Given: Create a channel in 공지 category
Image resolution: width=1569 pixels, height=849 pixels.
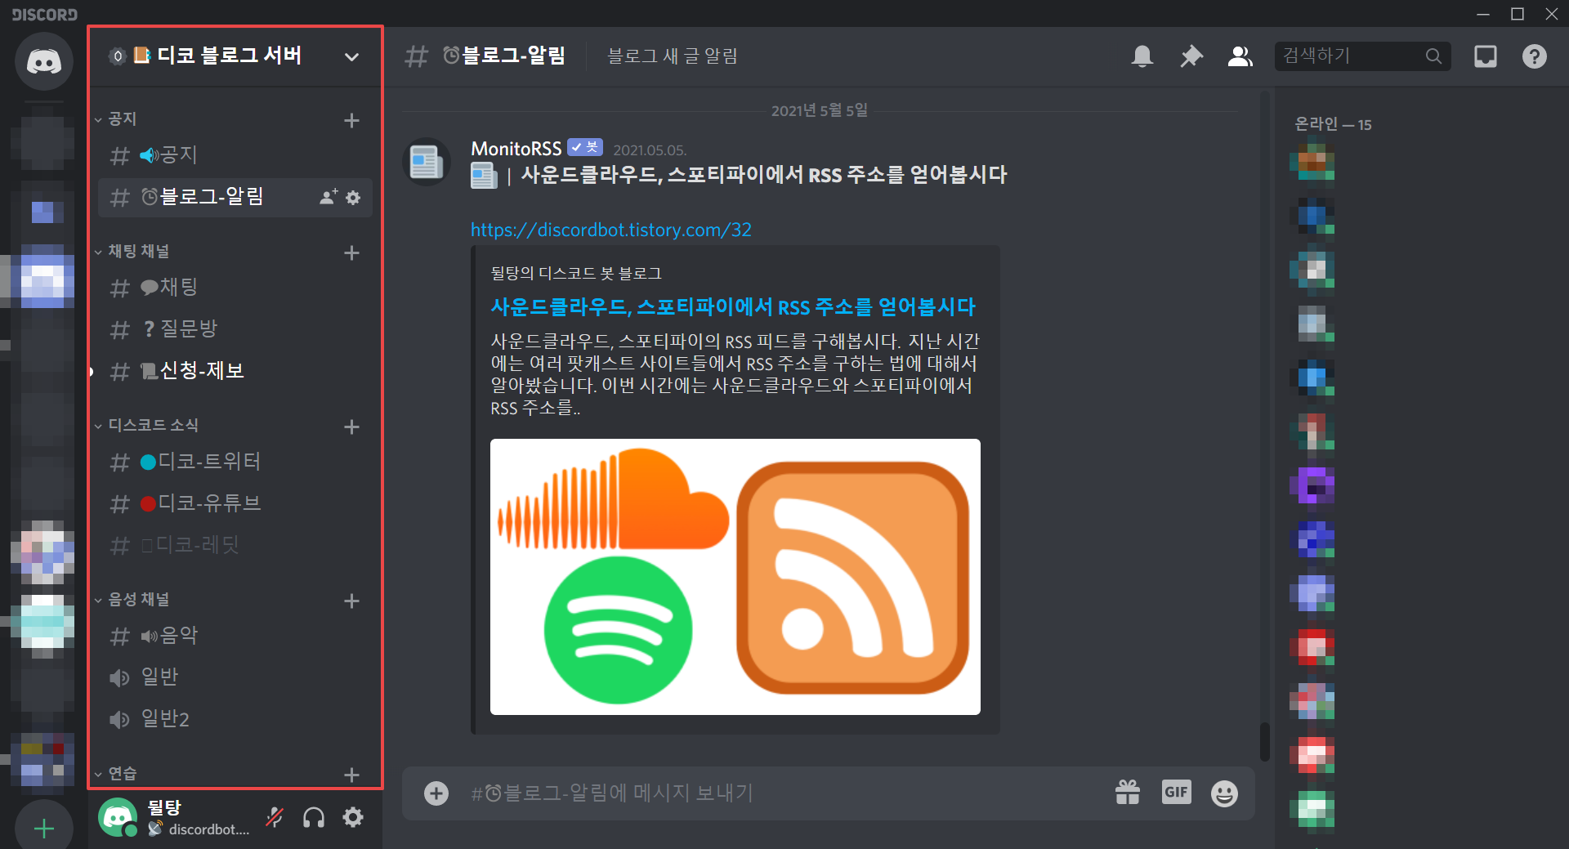Looking at the screenshot, I should 352,120.
